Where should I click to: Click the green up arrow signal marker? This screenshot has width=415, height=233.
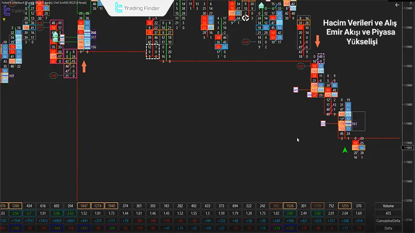[x=345, y=150]
